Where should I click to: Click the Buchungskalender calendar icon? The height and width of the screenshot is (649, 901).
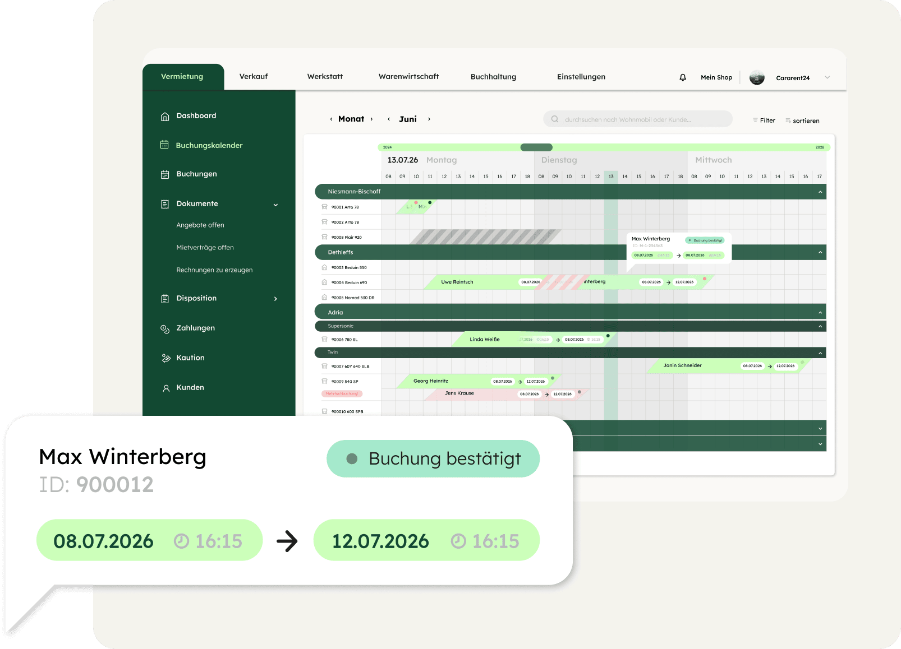point(164,145)
